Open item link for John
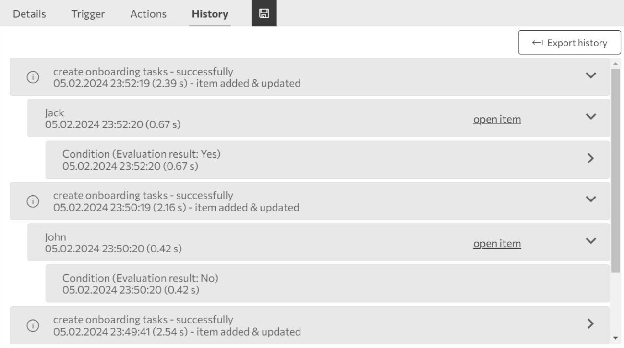The width and height of the screenshot is (624, 348). coord(497,244)
